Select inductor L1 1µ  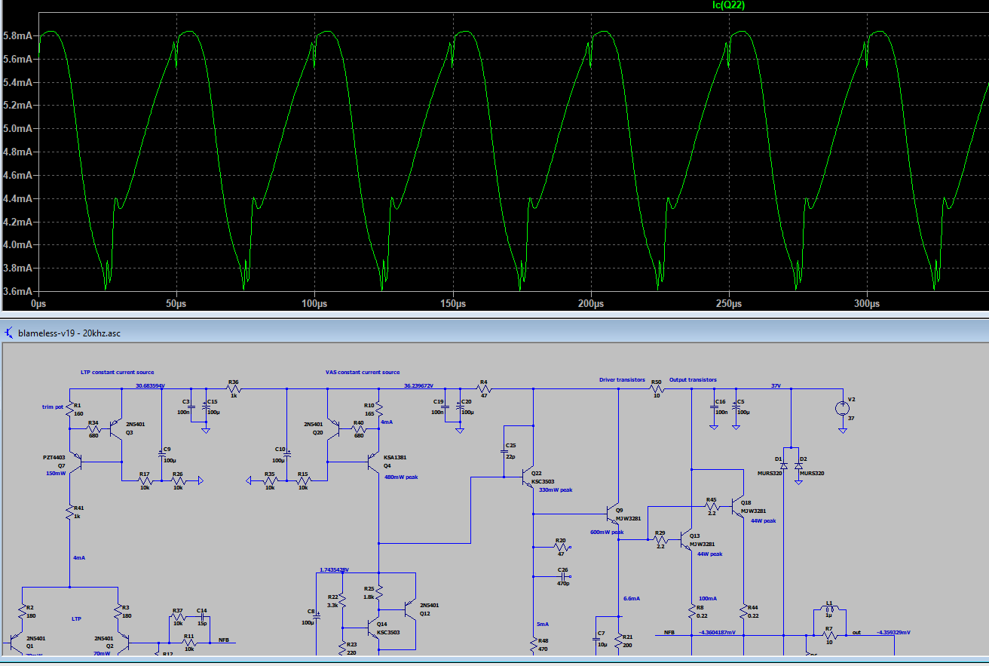pyautogui.click(x=829, y=609)
